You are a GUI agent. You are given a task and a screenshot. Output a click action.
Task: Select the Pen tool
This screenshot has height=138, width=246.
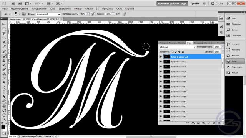(4, 88)
